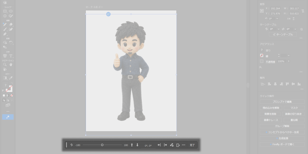Select the Rectangle tool

(x=5, y=11)
